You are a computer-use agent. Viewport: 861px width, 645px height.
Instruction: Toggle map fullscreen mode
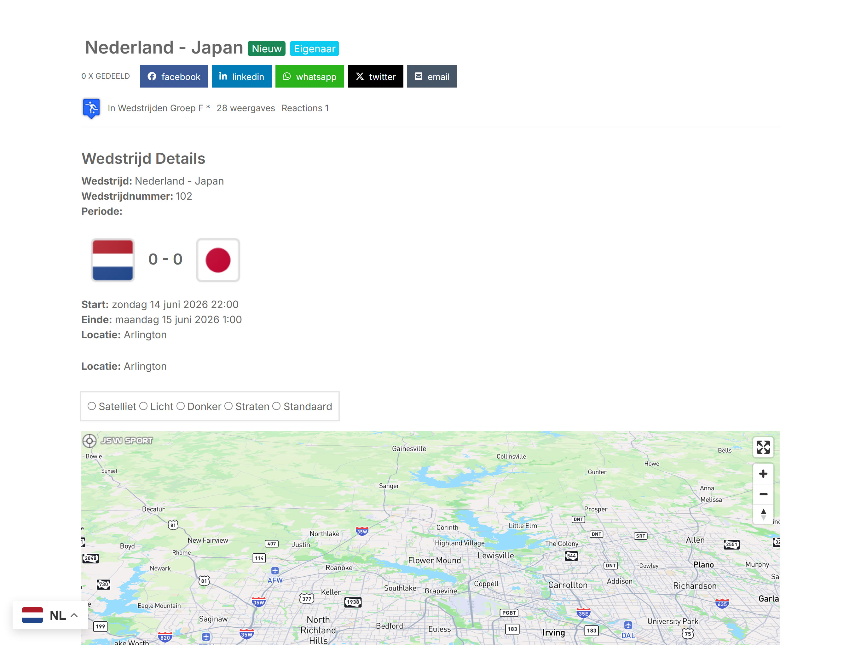tap(763, 447)
